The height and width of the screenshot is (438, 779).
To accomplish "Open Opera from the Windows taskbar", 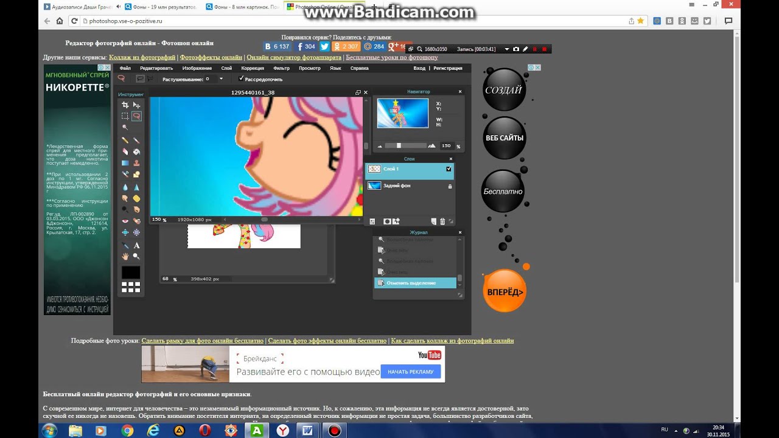I will [x=205, y=430].
